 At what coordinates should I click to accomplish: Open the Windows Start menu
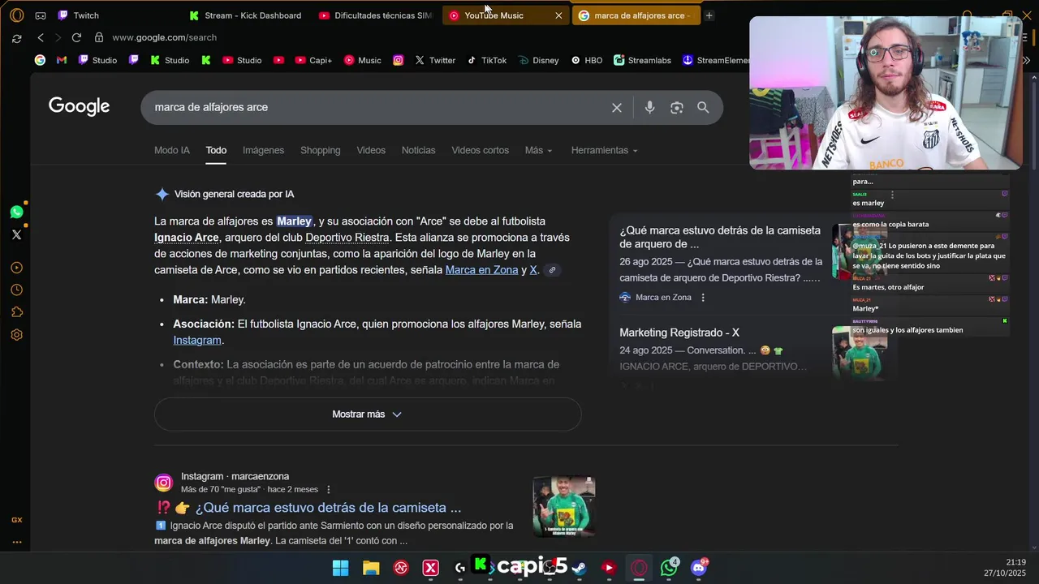click(x=341, y=568)
